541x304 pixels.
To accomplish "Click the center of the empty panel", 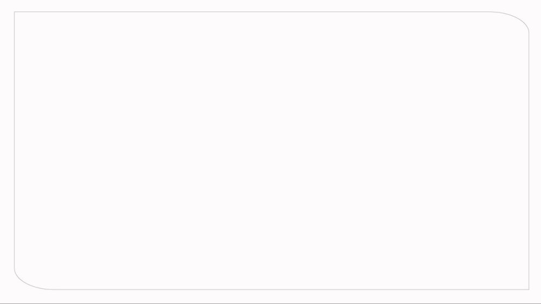I will point(272,151).
